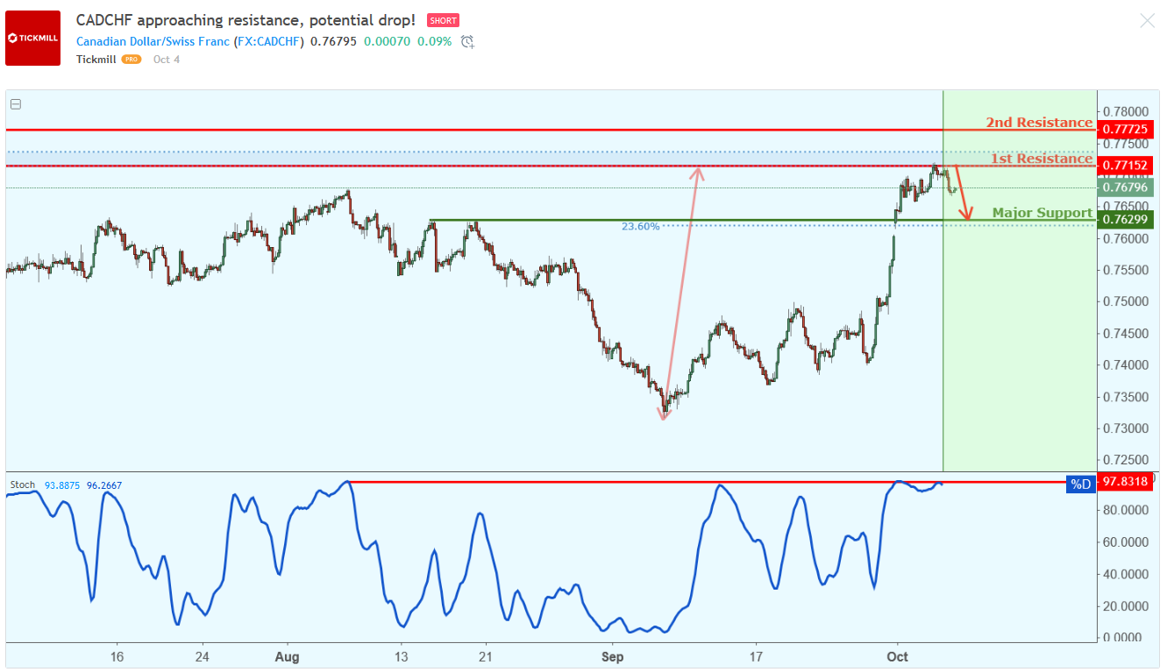The width and height of the screenshot is (1167, 672).
Task: Click the Oct label on time axis
Action: click(896, 656)
